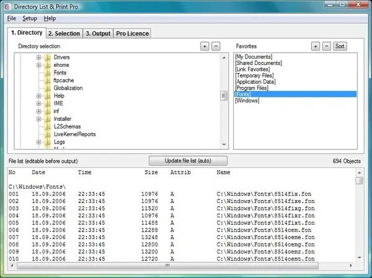Choose highlighted [Fonts] favorite entry
The height and width of the screenshot is (278, 372).
click(295, 94)
